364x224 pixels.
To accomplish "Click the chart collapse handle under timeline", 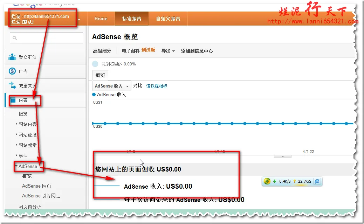I will [x=283, y=156].
